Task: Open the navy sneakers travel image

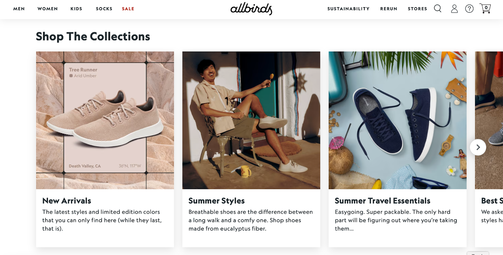Action: pyautogui.click(x=397, y=120)
